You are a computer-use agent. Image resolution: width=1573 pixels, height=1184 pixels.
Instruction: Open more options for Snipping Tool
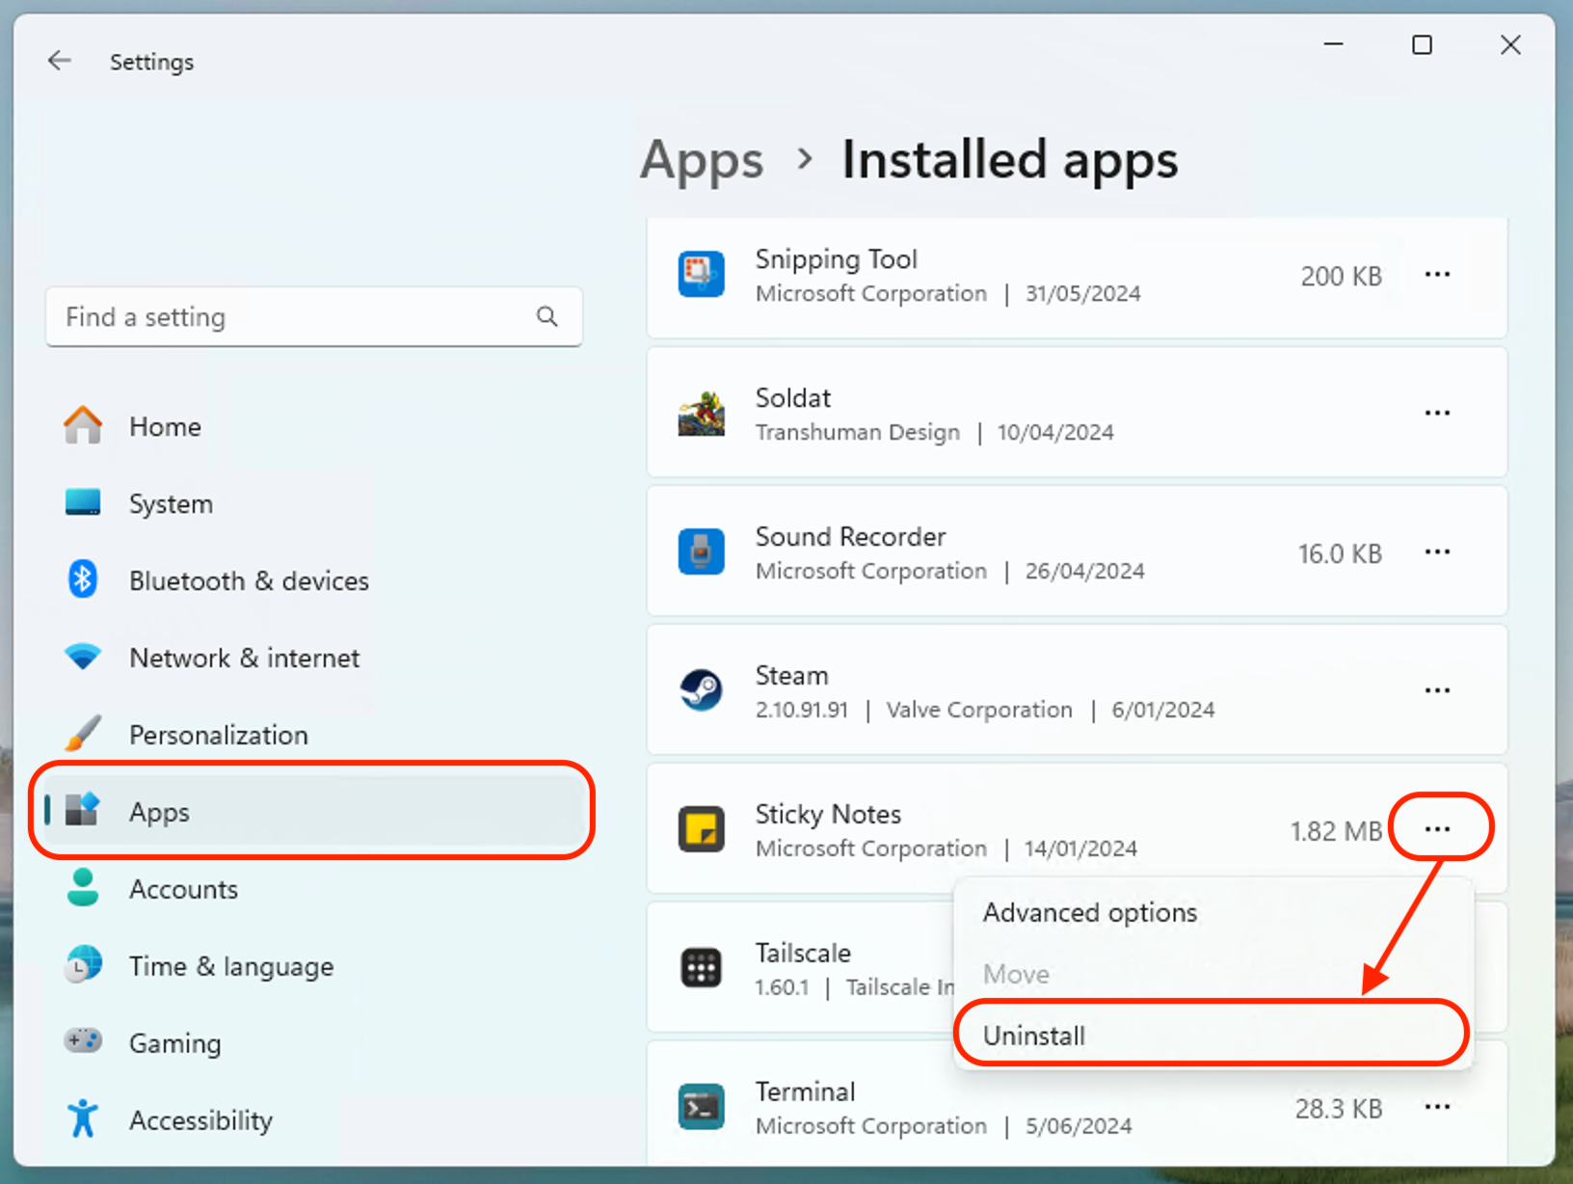pyautogui.click(x=1437, y=275)
